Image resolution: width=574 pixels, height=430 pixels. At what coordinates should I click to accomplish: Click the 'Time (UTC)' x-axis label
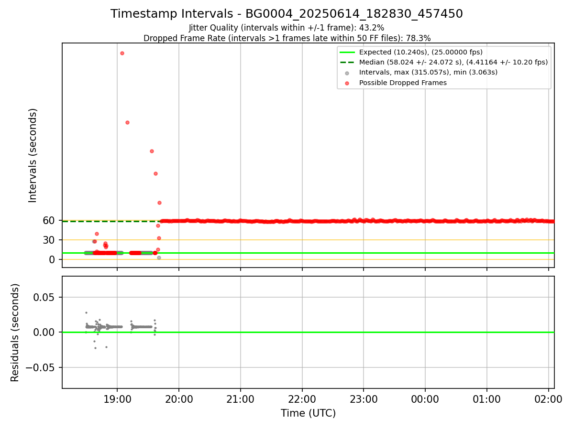point(308,413)
